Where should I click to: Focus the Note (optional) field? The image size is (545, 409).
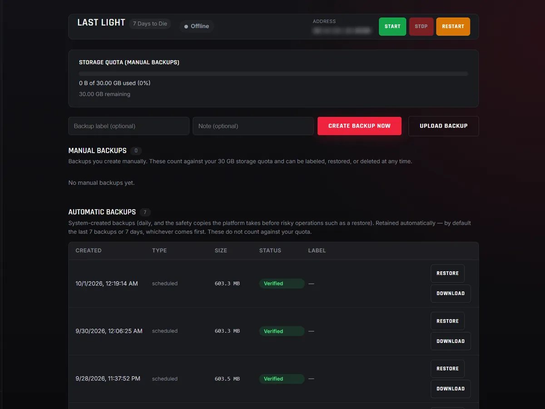253,126
